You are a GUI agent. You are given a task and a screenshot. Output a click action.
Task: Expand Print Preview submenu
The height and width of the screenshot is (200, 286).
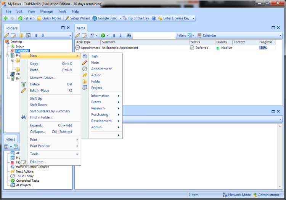coord(50,146)
